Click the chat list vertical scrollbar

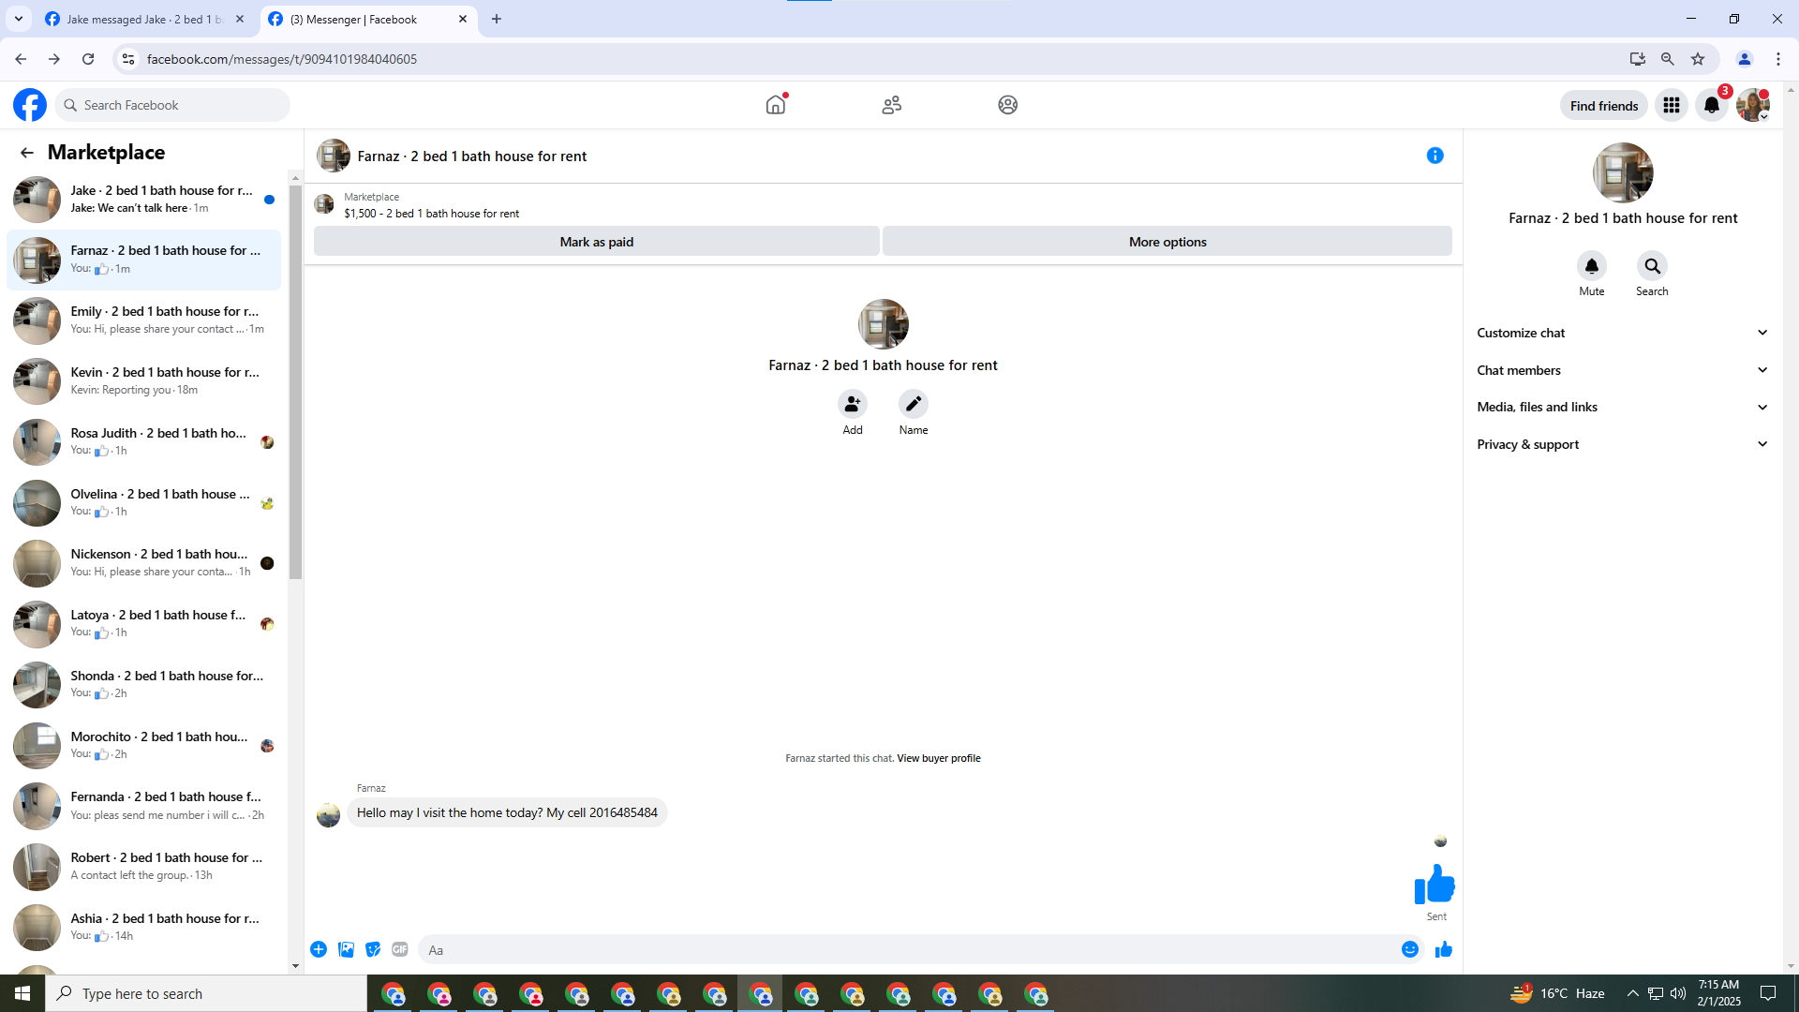295,382
